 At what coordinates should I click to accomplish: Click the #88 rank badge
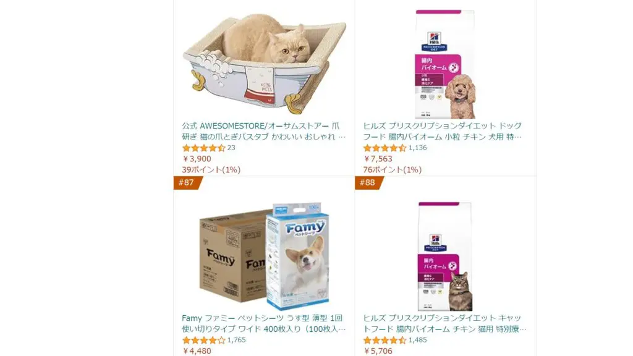[368, 182]
